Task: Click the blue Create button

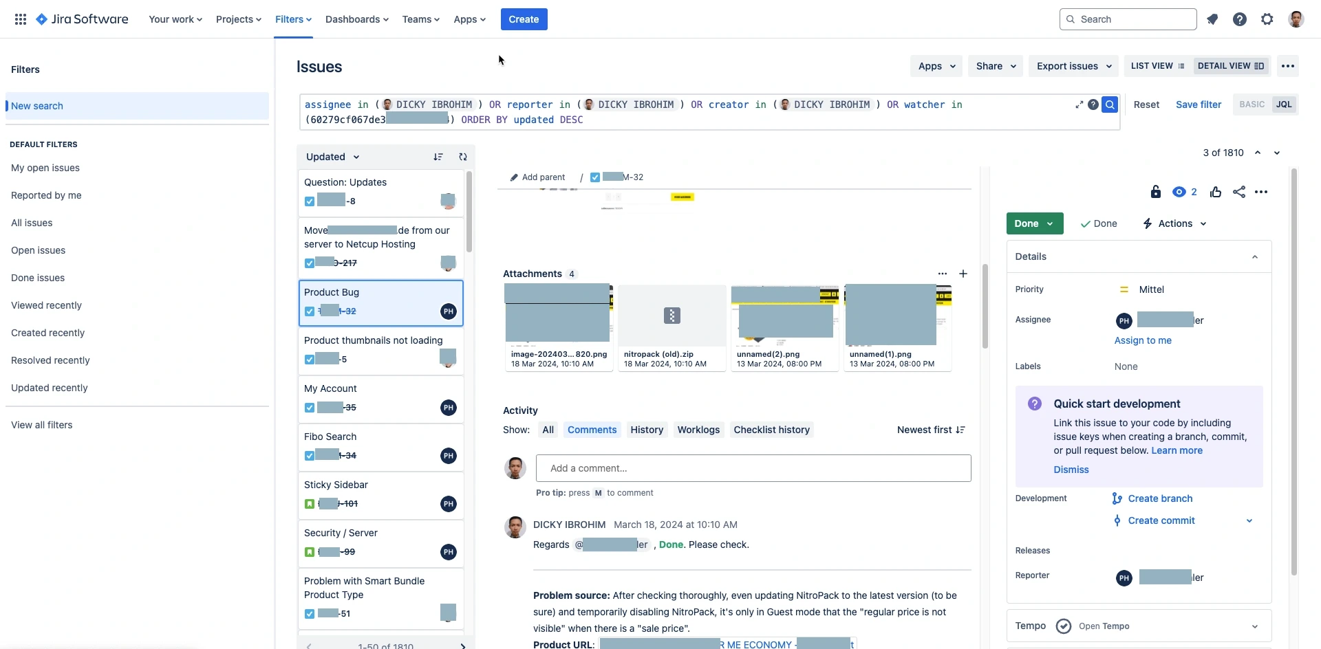Action: click(524, 19)
